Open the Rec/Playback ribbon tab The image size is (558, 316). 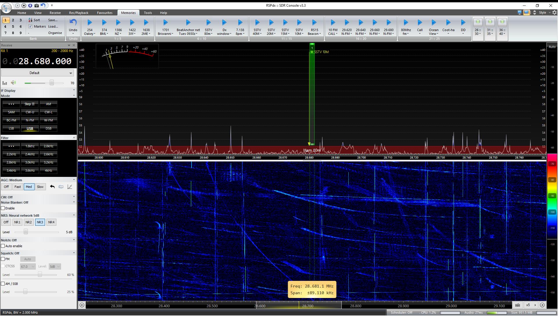coord(79,13)
